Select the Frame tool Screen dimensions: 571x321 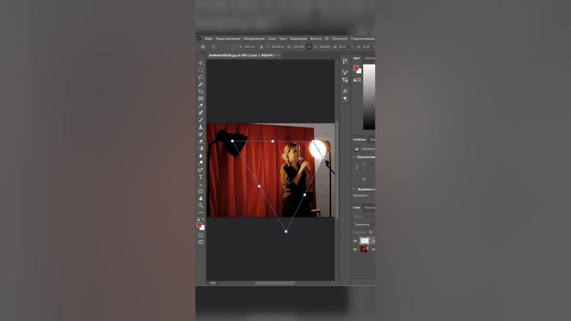point(201,99)
